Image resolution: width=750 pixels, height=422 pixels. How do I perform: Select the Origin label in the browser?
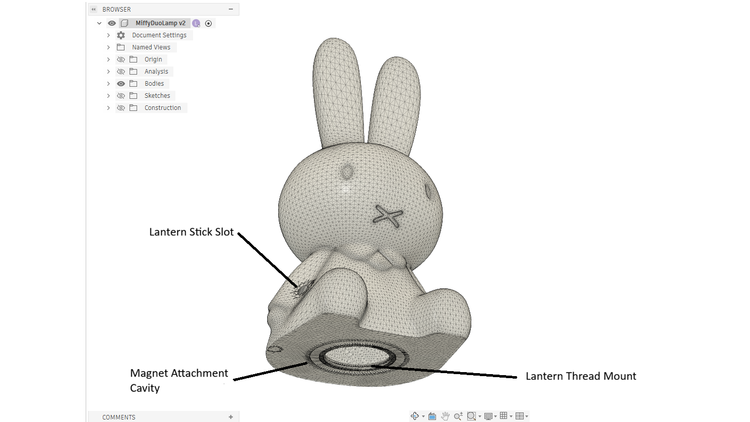(153, 59)
